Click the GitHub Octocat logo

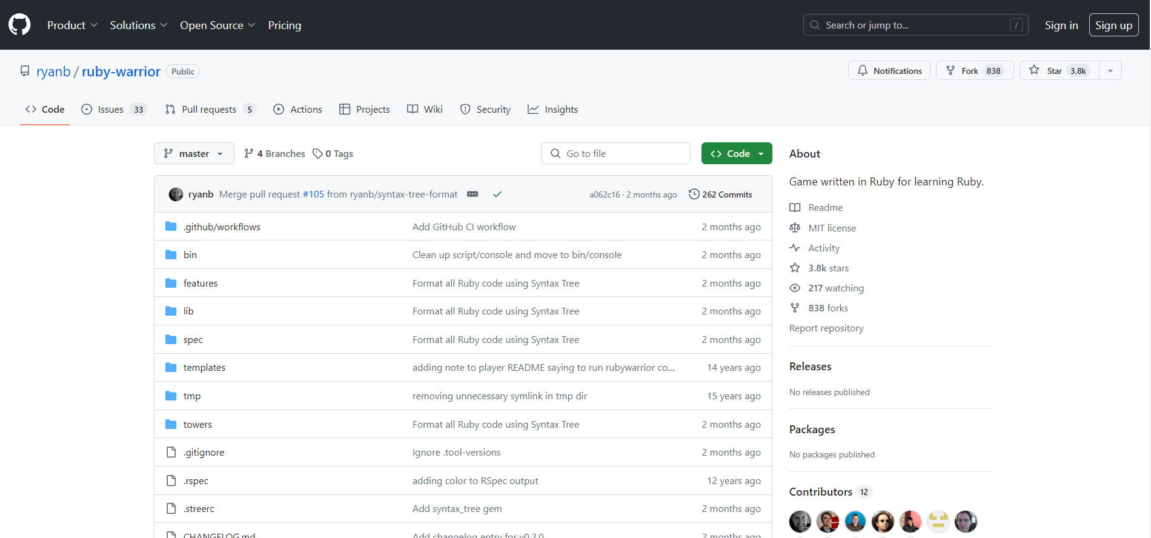[x=19, y=25]
